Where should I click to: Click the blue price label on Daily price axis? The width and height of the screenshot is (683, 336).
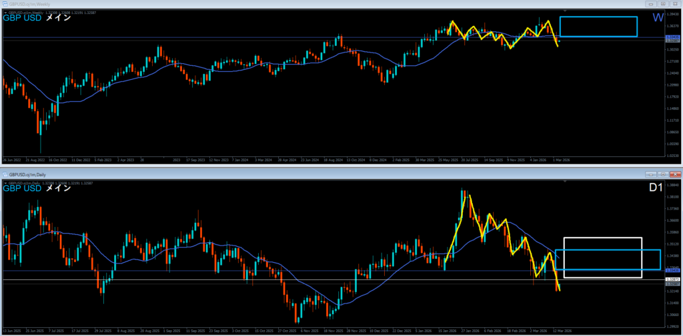tap(672, 271)
